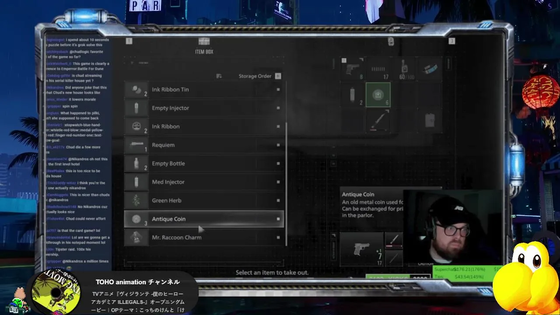Pick the Ink Ribbon item icon
Image resolution: width=560 pixels, height=315 pixels.
(136, 126)
